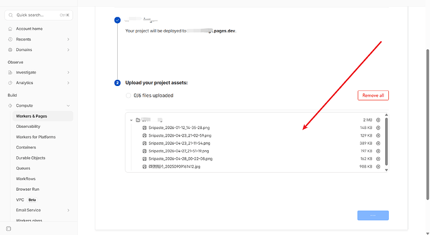430x235 pixels.
Task: Remove the 20250909161412.jpg file
Action: click(x=378, y=166)
